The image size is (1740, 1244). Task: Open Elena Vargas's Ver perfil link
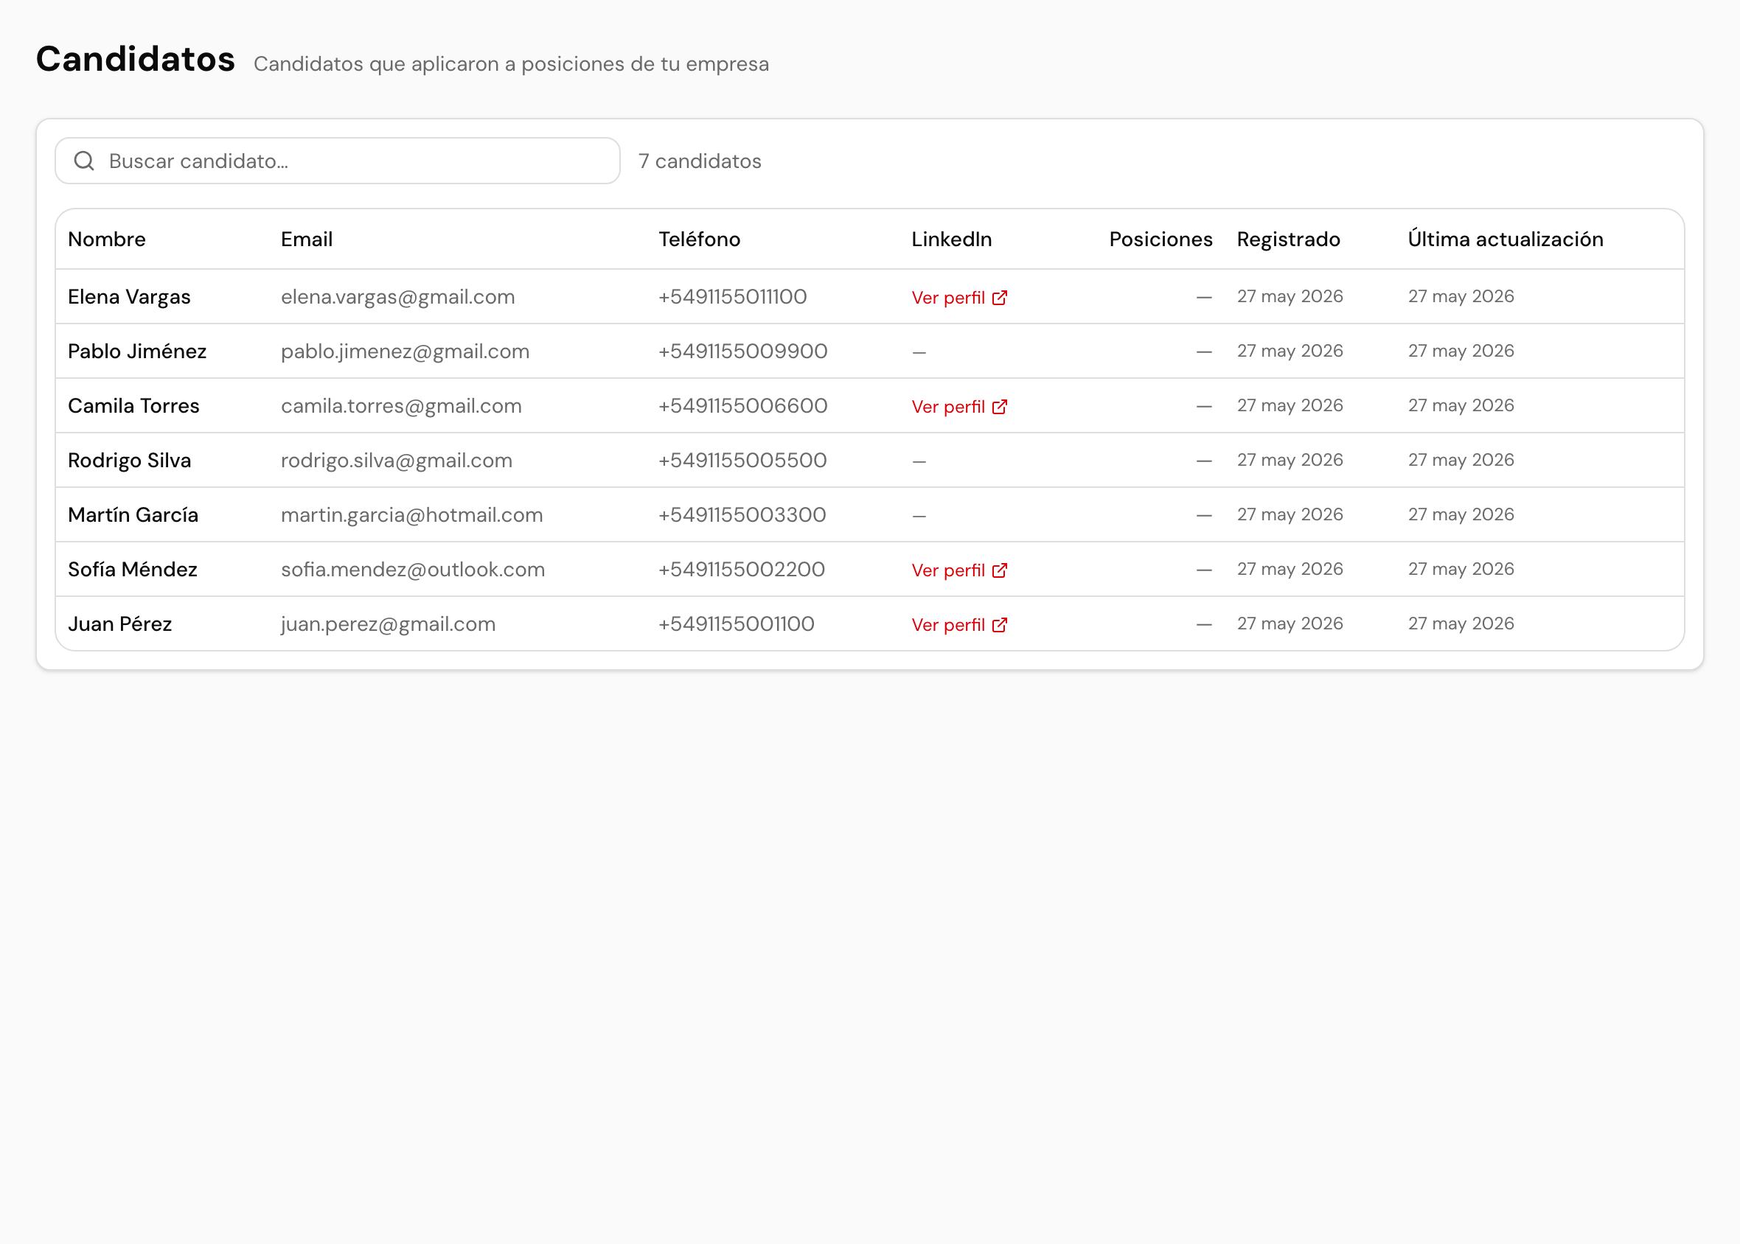click(959, 297)
